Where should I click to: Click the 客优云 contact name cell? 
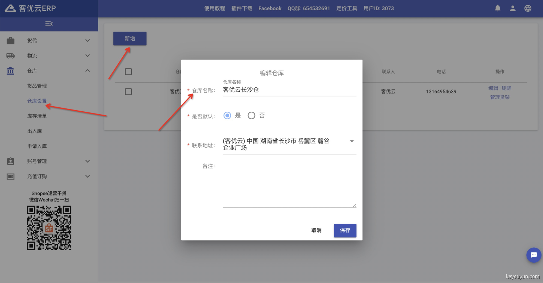coord(388,92)
